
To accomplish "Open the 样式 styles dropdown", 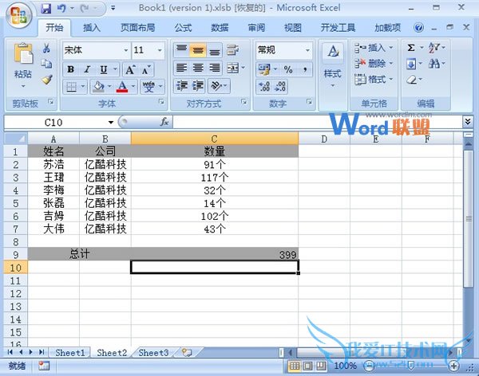I will click(333, 65).
